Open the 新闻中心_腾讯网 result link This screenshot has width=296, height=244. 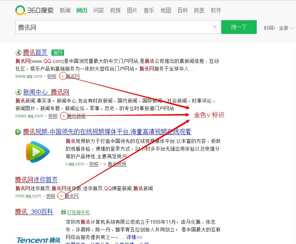click(x=46, y=92)
